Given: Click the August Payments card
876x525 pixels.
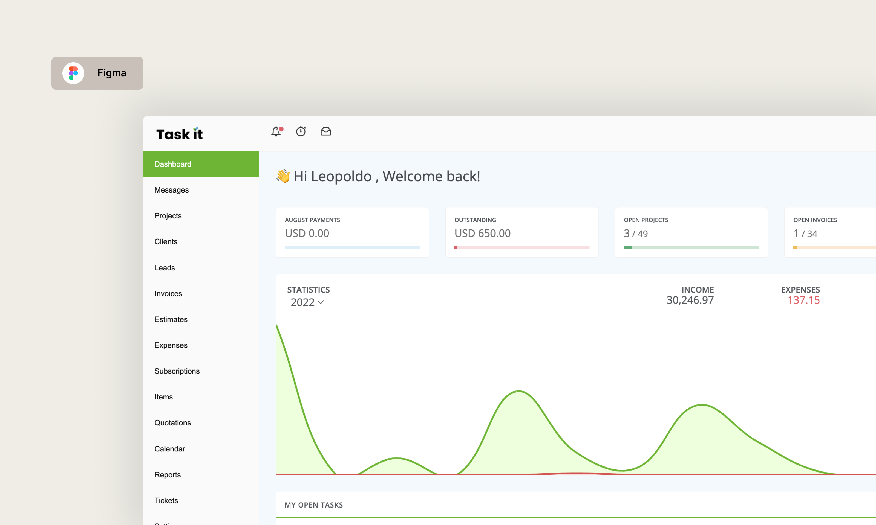Looking at the screenshot, I should coord(352,232).
